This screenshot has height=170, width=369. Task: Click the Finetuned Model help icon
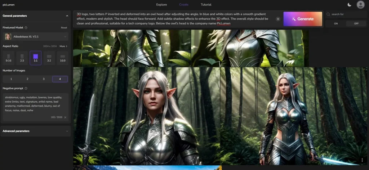coord(26,27)
